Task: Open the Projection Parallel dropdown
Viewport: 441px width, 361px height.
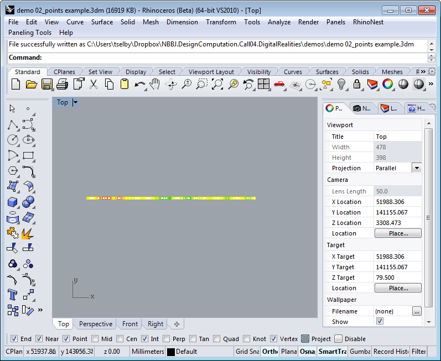Action: point(417,168)
